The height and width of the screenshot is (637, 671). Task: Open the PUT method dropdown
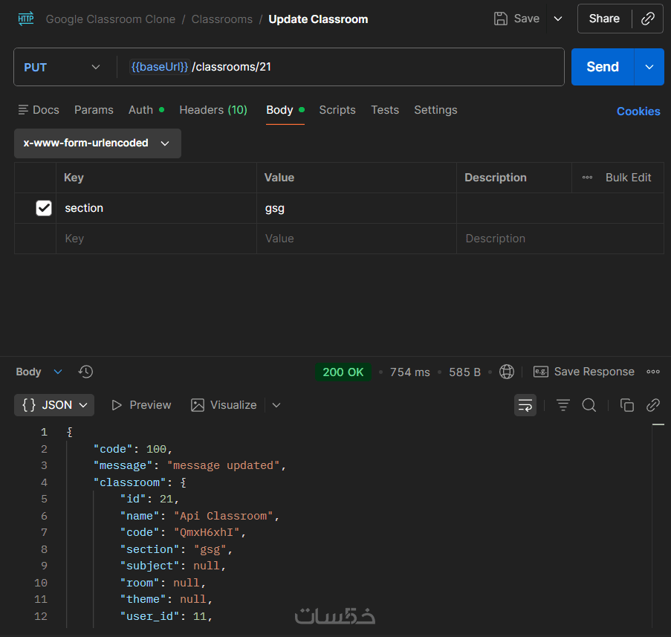point(62,67)
